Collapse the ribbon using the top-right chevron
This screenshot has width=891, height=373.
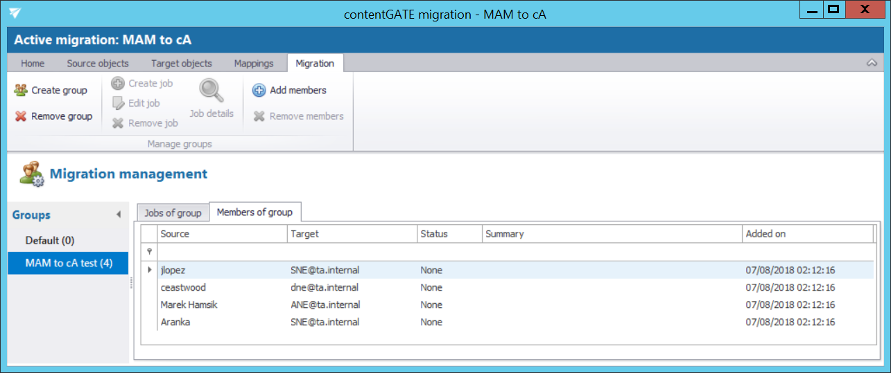click(872, 63)
